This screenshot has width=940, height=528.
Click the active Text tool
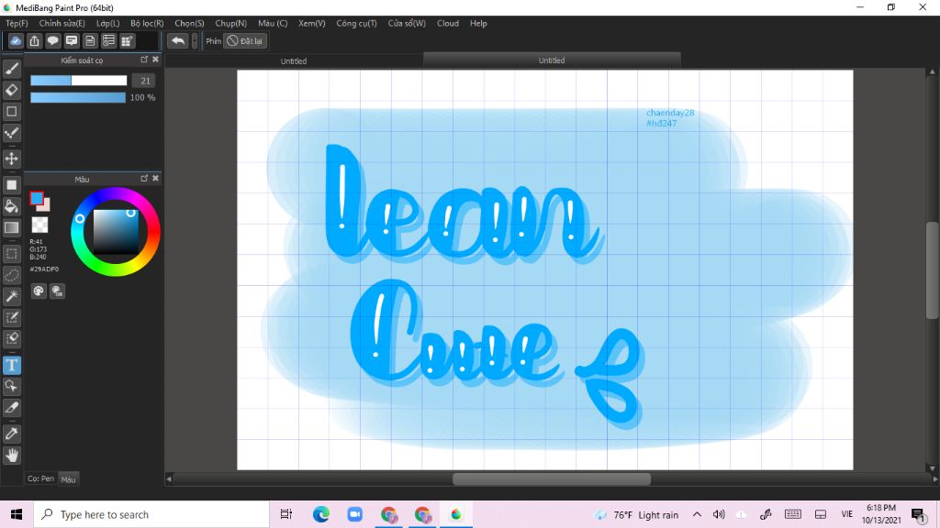point(11,365)
